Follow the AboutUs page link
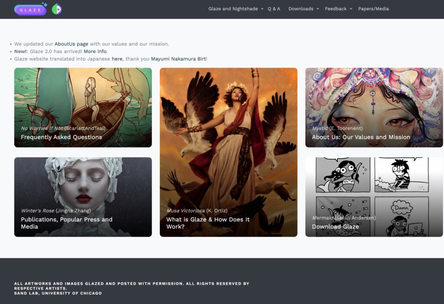 coord(72,44)
